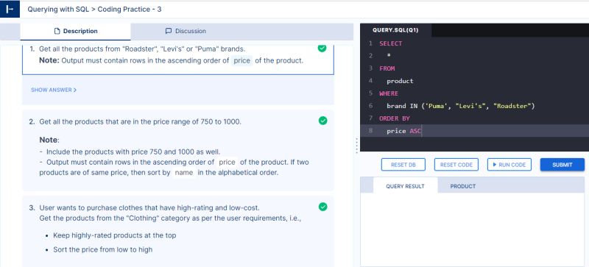Select the QUERY.SQL(Q1) editor tab
Screen dimensions: 589x267
click(x=395, y=30)
